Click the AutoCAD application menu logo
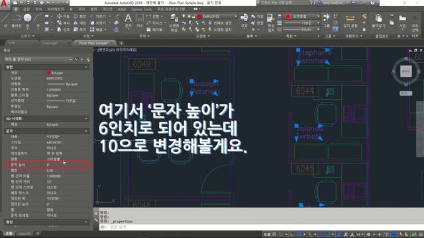The width and height of the screenshot is (424, 238). (x=5, y=4)
